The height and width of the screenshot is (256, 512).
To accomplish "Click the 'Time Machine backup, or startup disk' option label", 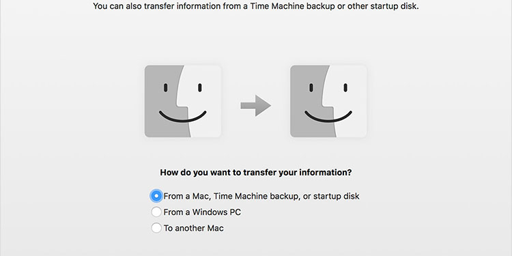I will pyautogui.click(x=287, y=196).
